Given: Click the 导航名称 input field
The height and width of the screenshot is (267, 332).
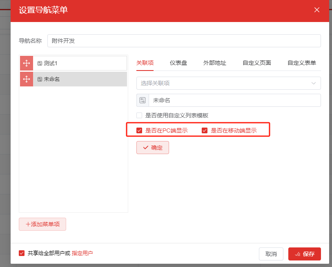Looking at the screenshot, I should coord(184,41).
